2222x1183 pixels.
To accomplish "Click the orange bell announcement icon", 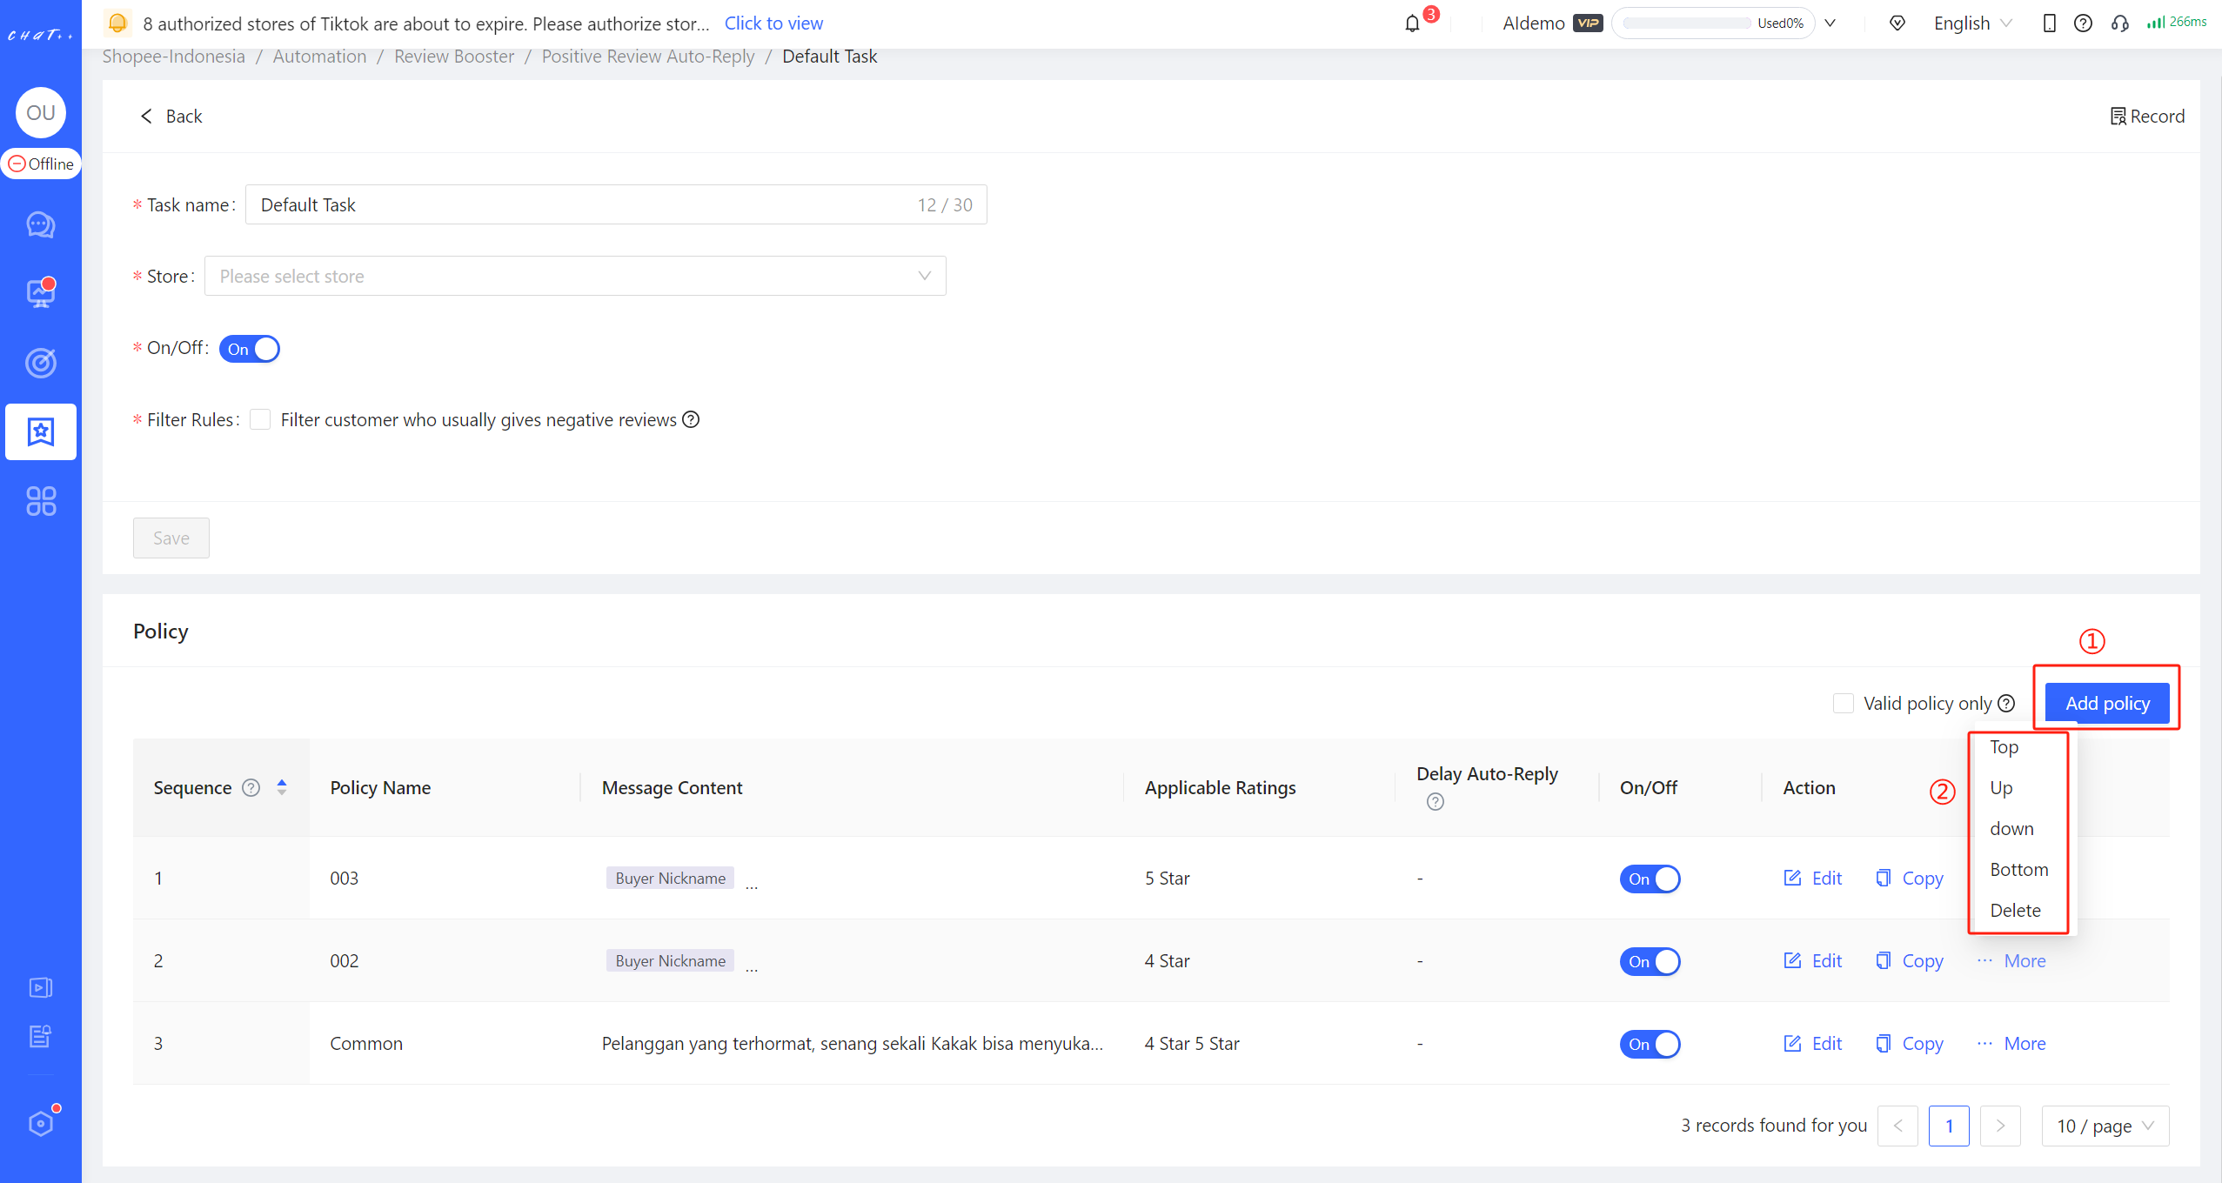I will coord(117,23).
